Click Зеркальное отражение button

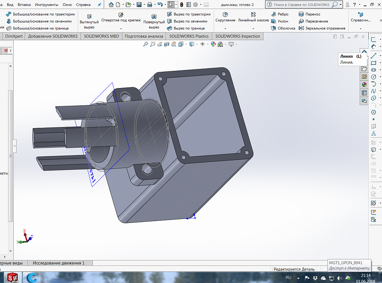point(322,28)
